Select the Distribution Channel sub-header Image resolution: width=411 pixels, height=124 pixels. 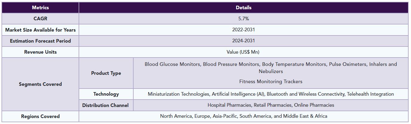pyautogui.click(x=106, y=105)
